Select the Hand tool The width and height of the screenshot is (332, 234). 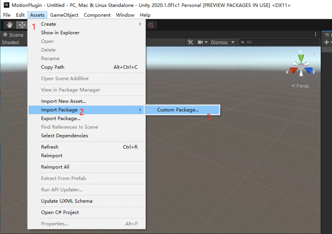(x=9, y=25)
